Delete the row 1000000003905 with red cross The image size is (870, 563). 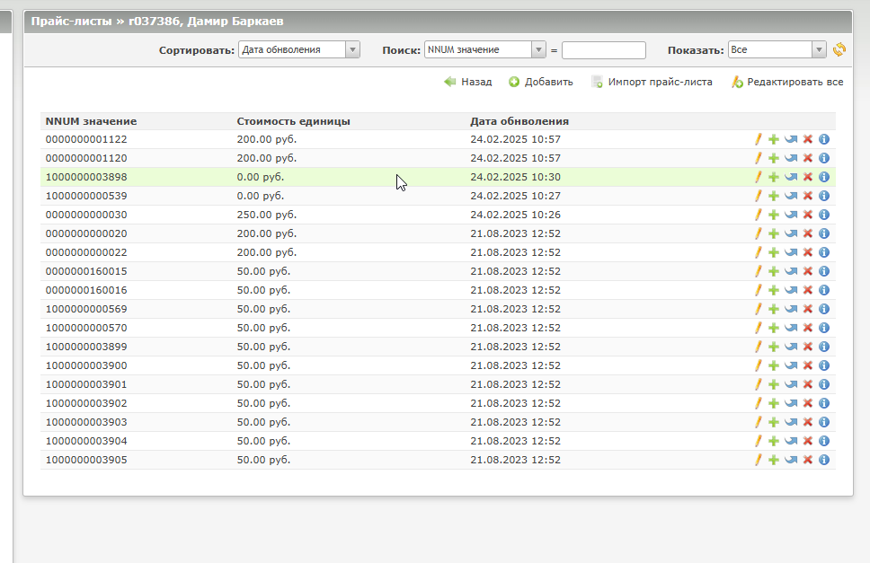[x=808, y=460]
